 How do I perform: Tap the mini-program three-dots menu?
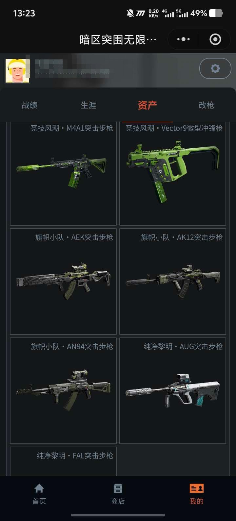(x=184, y=39)
